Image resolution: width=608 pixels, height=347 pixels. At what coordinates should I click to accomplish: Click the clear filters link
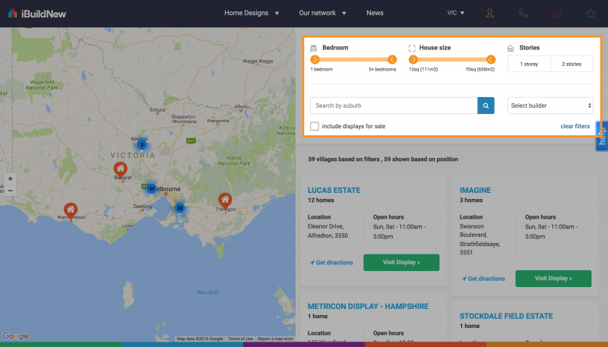pos(575,126)
